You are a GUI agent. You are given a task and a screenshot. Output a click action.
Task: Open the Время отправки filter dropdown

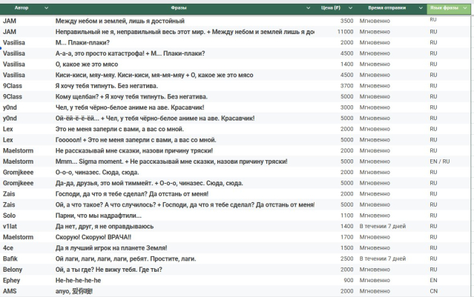(x=421, y=8)
